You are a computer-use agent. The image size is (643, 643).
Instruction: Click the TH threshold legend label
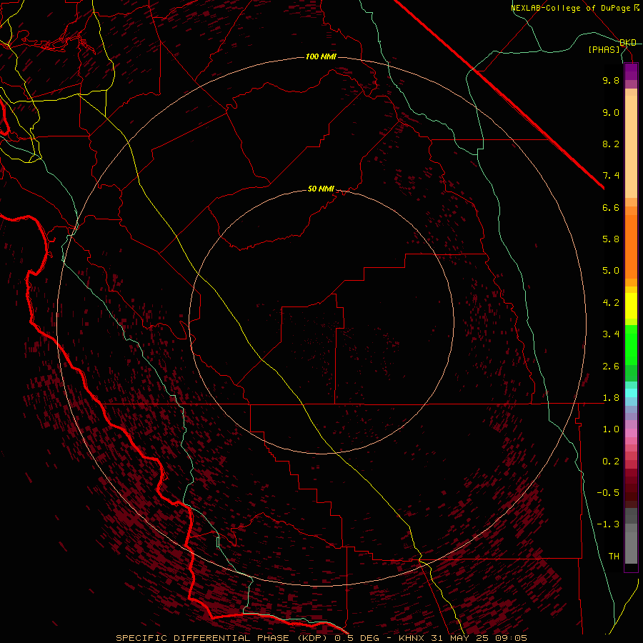click(614, 557)
